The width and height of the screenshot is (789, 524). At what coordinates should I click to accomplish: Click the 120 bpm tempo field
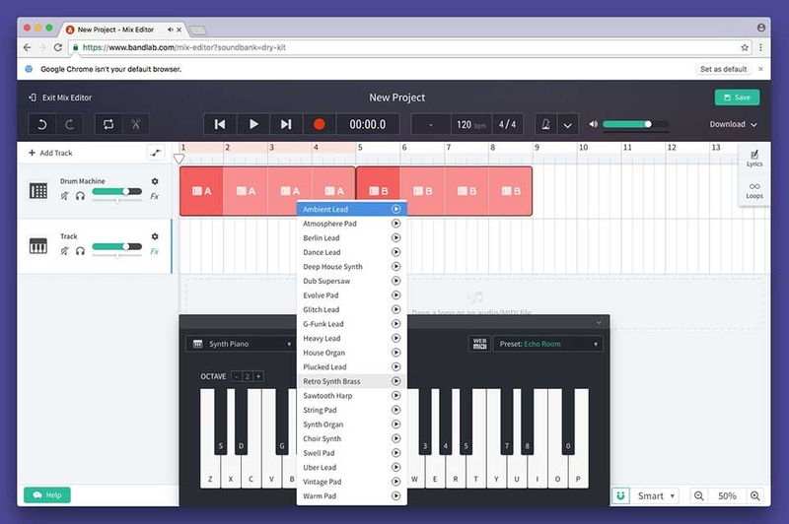click(x=470, y=124)
